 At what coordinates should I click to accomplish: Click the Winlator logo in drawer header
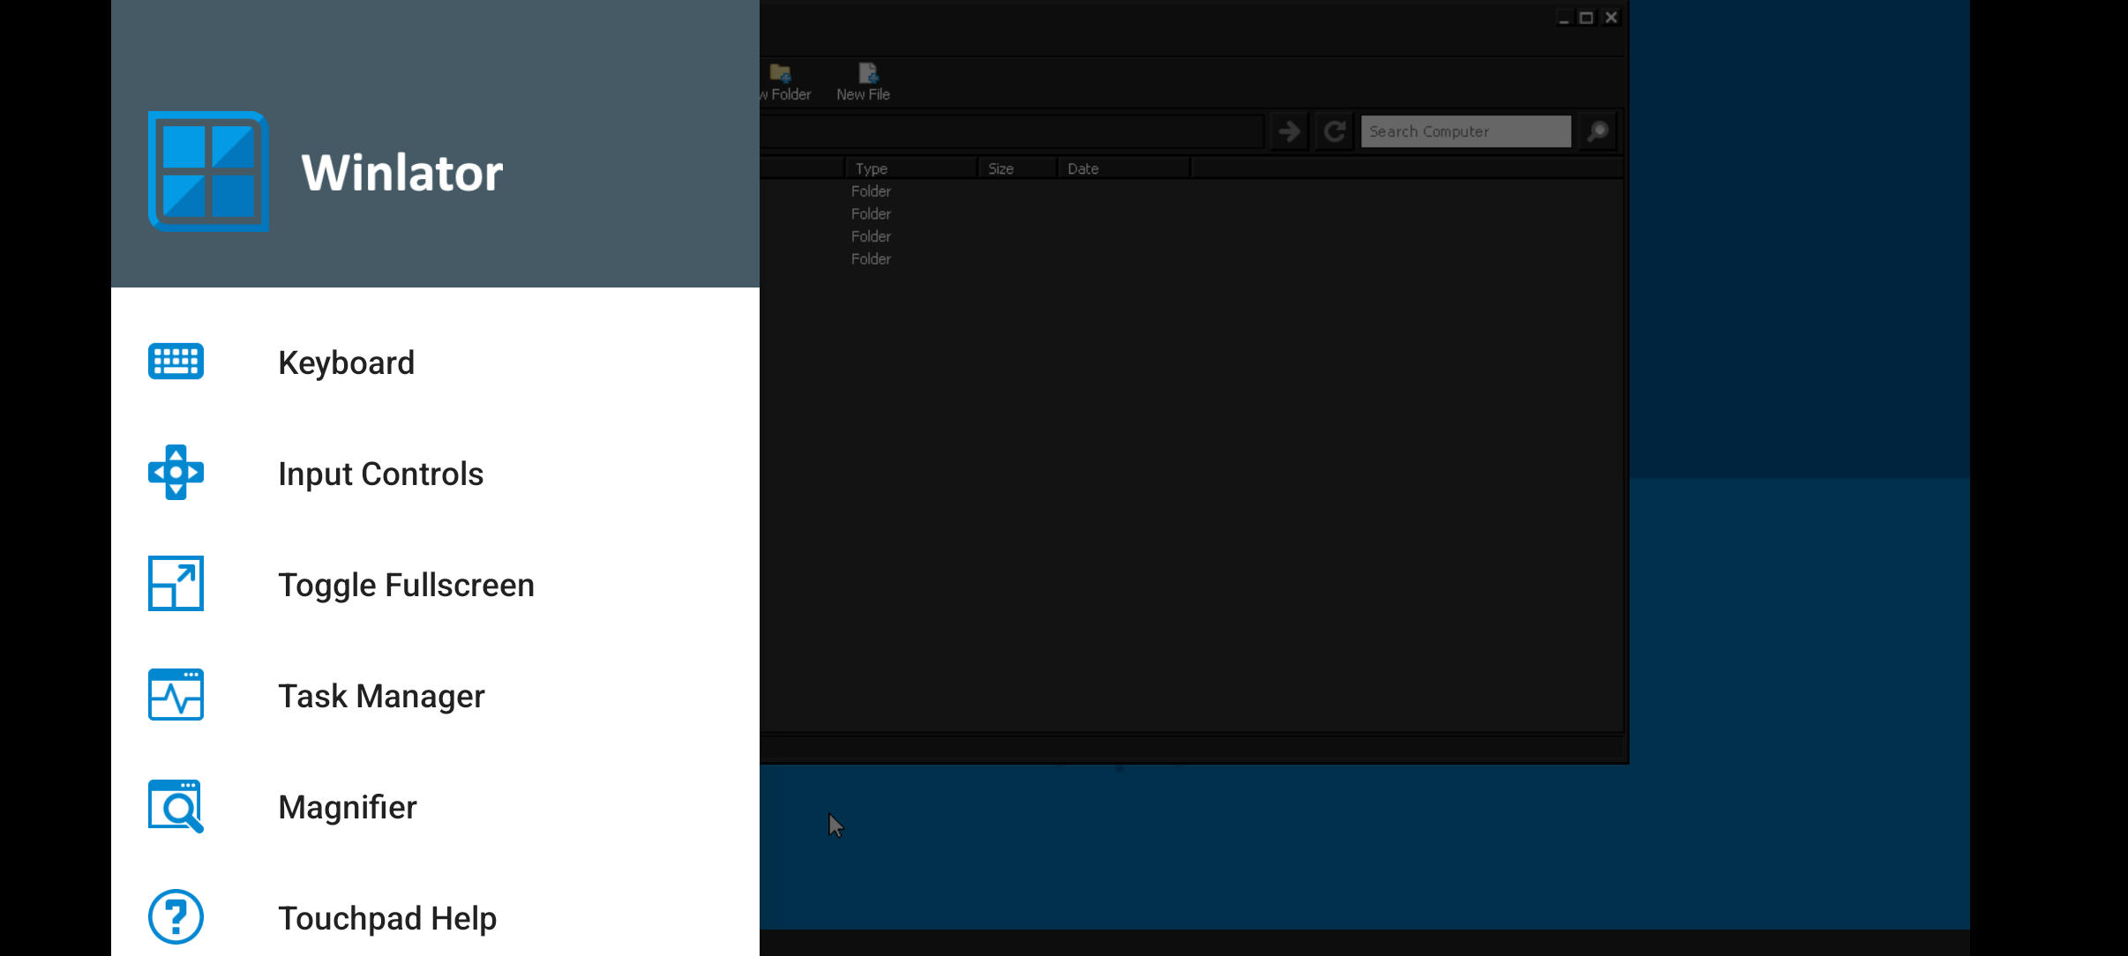click(x=208, y=172)
